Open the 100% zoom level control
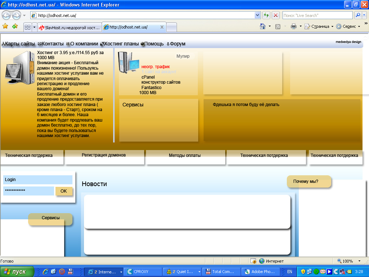Viewport: 369px width, 277px height. tap(349, 261)
